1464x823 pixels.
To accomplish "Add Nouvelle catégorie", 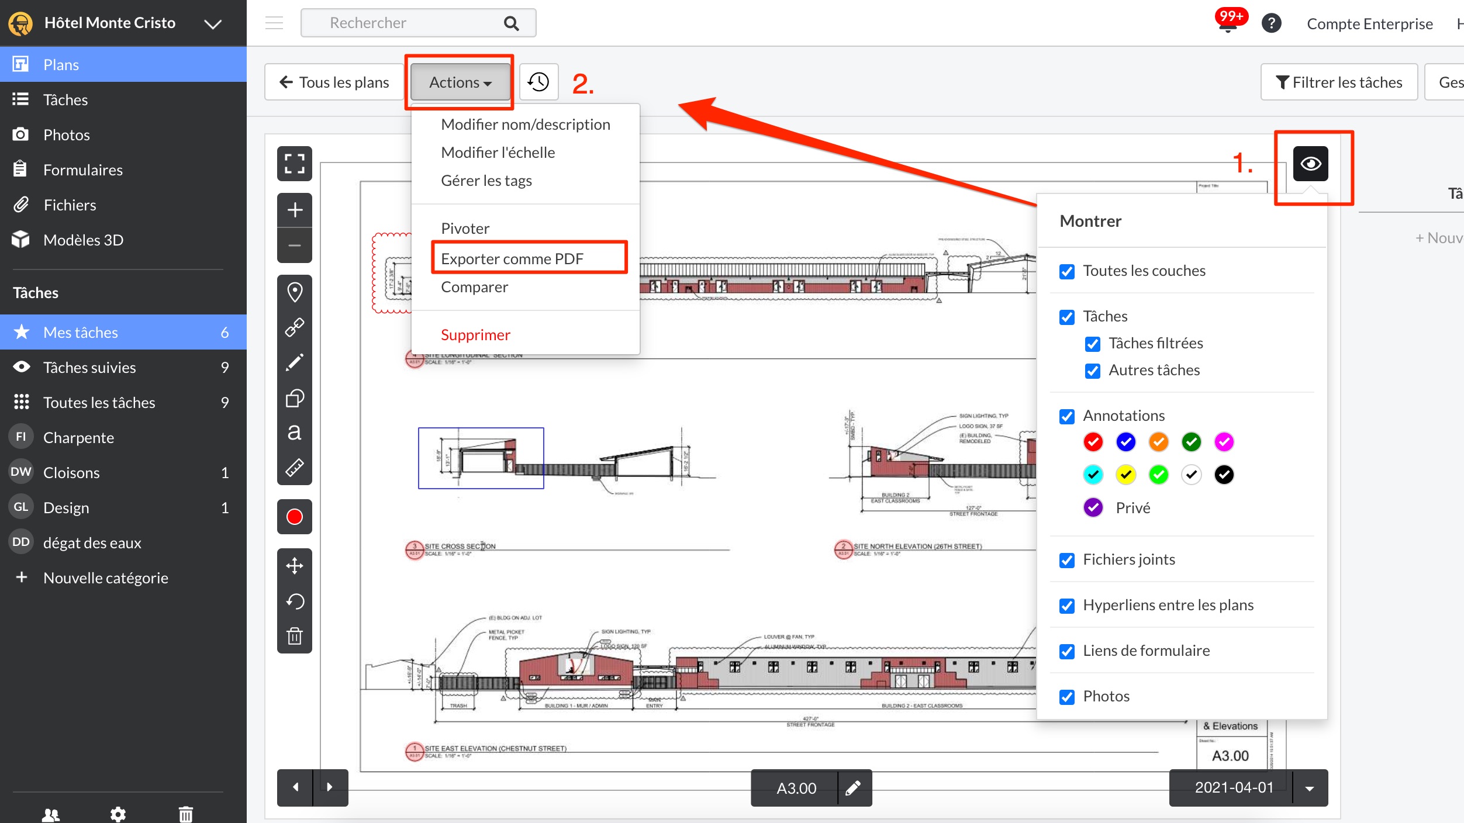I will point(123,578).
